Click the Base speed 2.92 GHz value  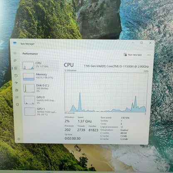pos(125,118)
